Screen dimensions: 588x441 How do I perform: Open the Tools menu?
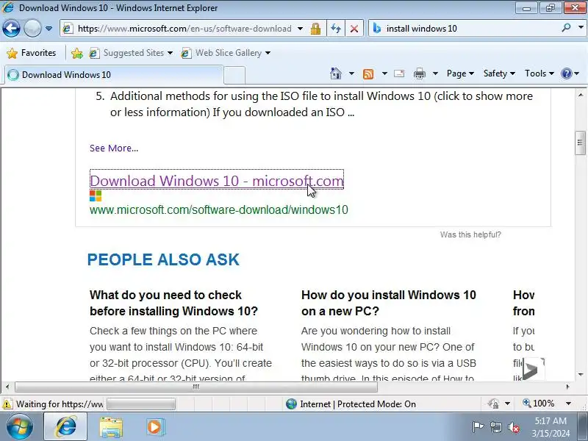tap(539, 73)
